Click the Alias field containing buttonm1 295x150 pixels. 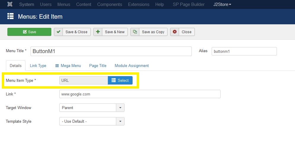(x=244, y=51)
